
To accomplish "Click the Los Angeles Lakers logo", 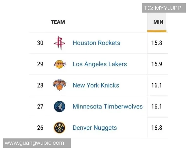I will 60,64.
